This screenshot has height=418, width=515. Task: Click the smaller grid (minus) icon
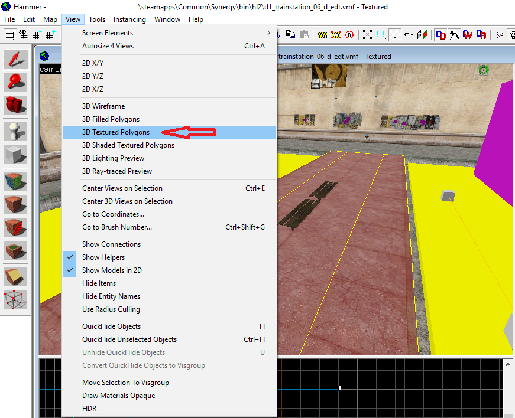click(37, 35)
